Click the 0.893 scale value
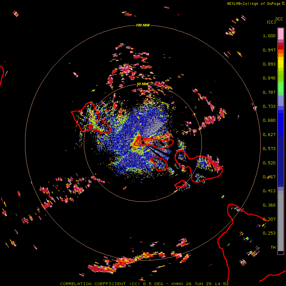The image size is (286, 286). pyautogui.click(x=269, y=64)
